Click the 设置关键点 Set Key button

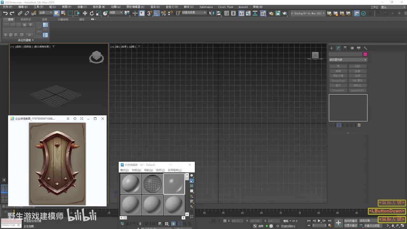tap(351, 226)
